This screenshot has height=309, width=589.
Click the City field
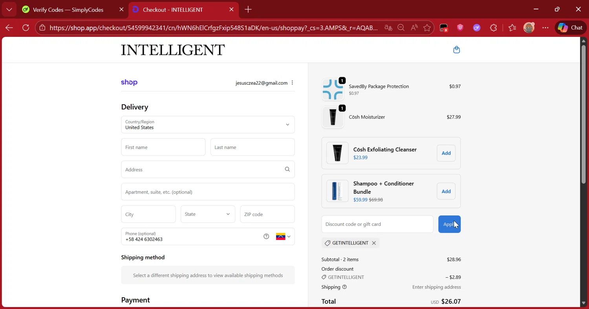[148, 214]
